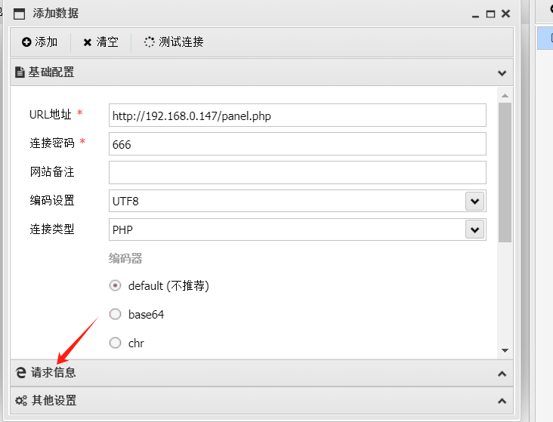
Task: Click the 清空 (Clear) toolbar button
Action: click(101, 42)
